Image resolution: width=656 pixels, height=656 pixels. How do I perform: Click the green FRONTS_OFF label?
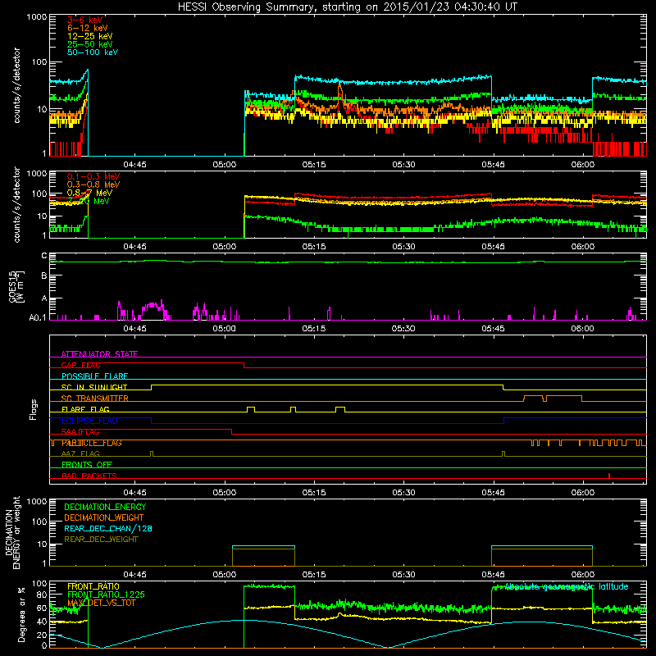(x=87, y=465)
